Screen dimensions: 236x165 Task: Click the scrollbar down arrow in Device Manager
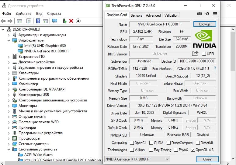pyautogui.click(x=233, y=159)
